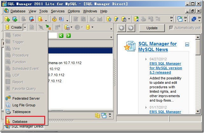The width and height of the screenshot is (204, 133).
Task: Click the yellow database cylinder icon in explorer toolbar
Action: pyautogui.click(x=88, y=27)
